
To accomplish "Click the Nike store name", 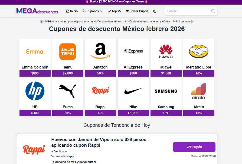I will click(133, 107).
